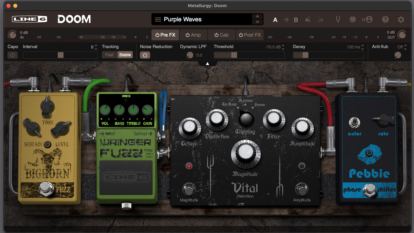Switch to snapshot B
The width and height of the screenshot is (414, 233).
click(x=296, y=20)
